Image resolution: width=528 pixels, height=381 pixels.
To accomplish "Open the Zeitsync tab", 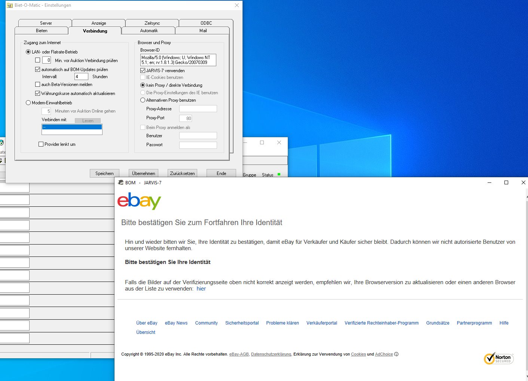I will (152, 23).
